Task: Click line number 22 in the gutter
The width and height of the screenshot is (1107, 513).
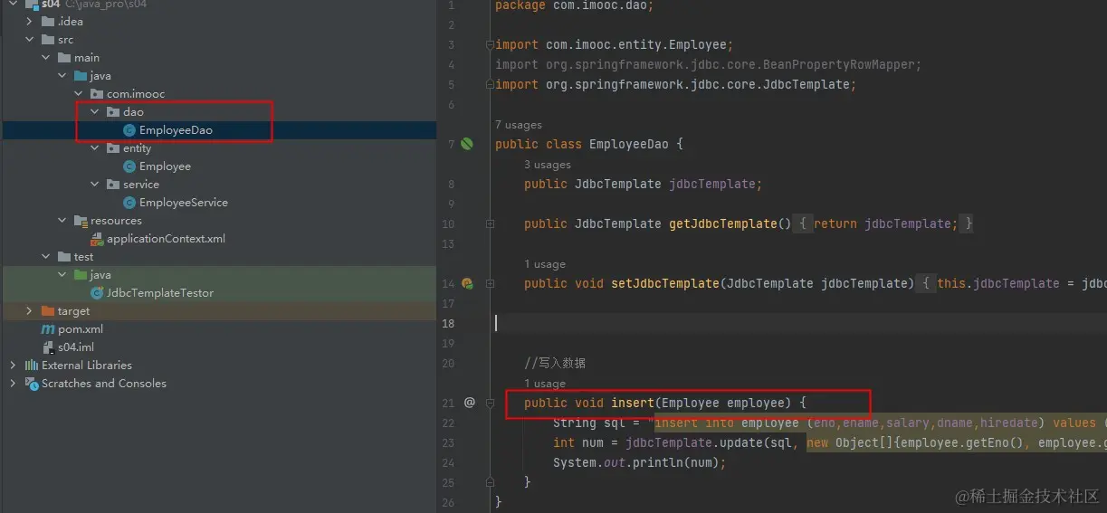Action: point(448,423)
